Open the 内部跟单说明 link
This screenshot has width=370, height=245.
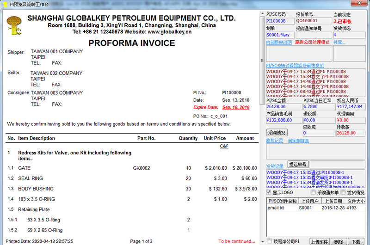tap(279, 42)
